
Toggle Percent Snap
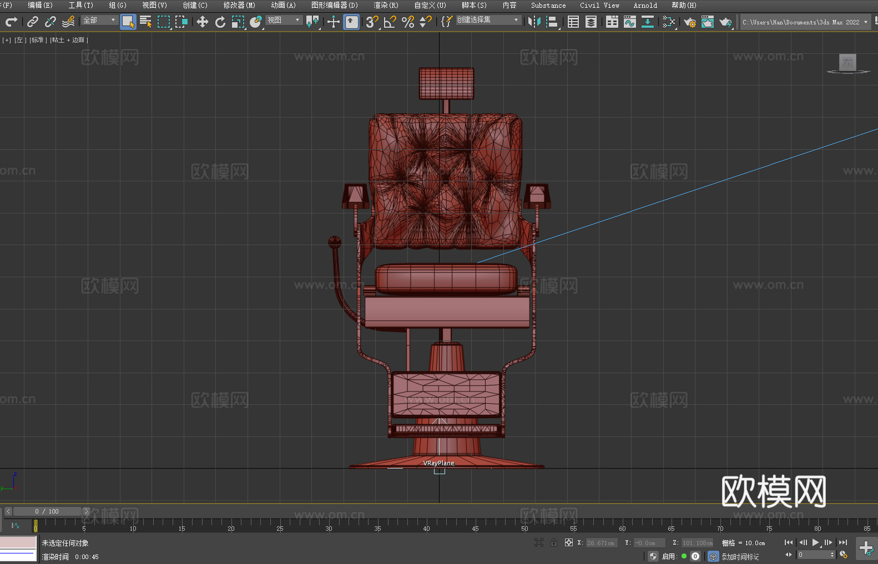click(x=408, y=22)
